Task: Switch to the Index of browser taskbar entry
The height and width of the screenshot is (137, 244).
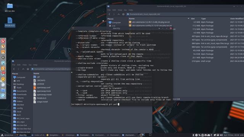Action: click(38, 135)
